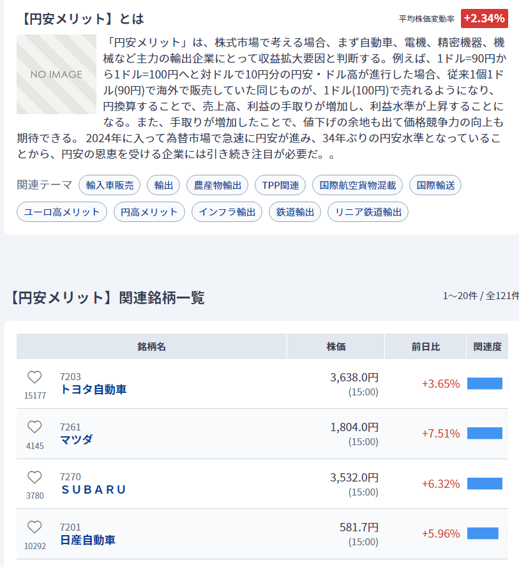This screenshot has height=567, width=519.
Task: Open the トヨタ自動車 stock link
Action: coord(93,390)
